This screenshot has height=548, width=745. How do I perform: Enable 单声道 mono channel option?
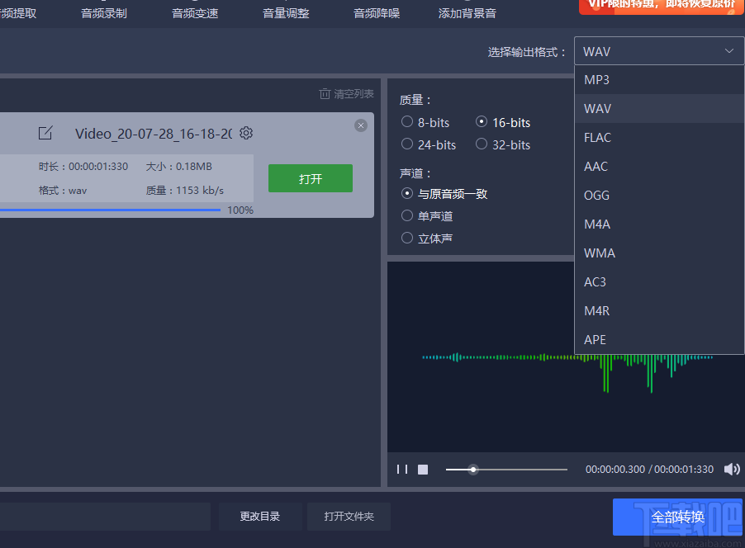pos(407,215)
